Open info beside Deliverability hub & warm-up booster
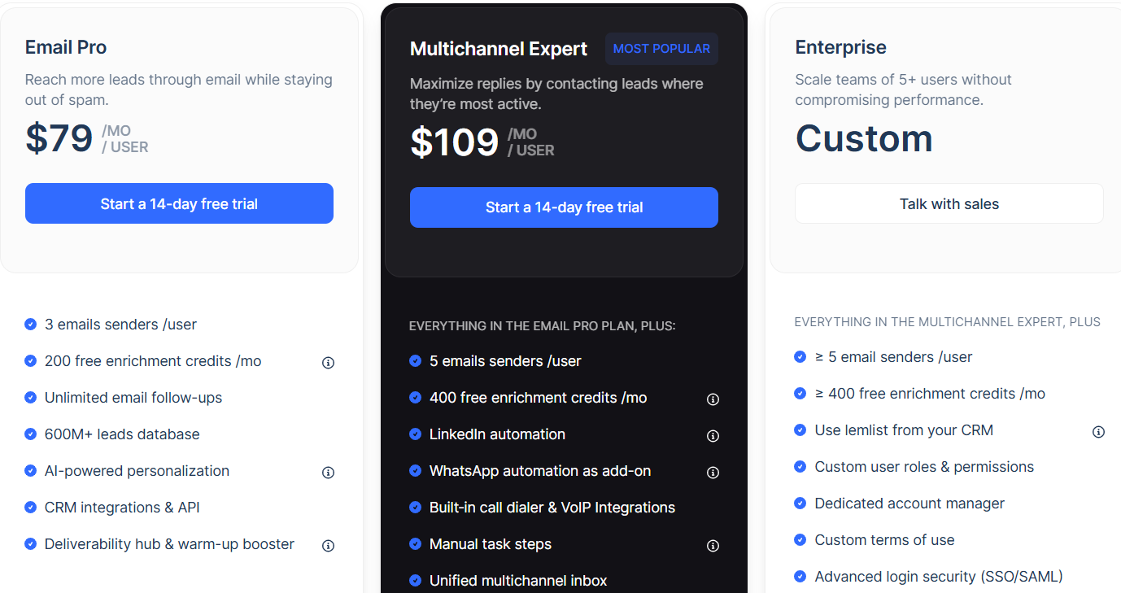The image size is (1121, 593). 328,545
